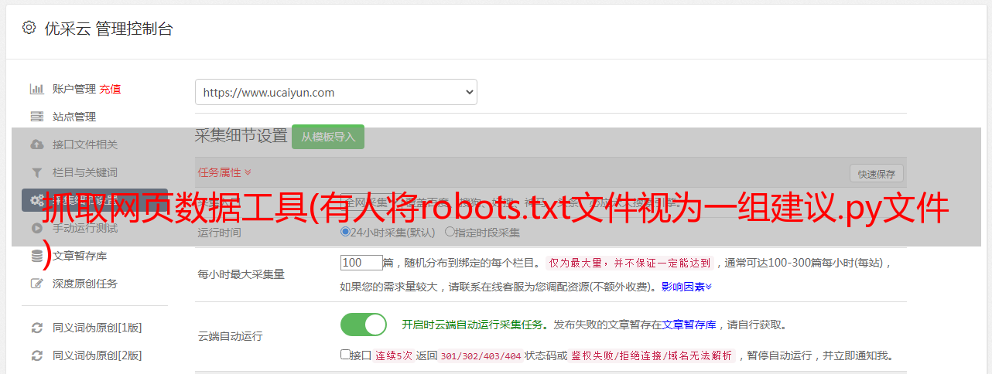
Task: Click the green 从模板导入 button
Action: click(x=328, y=137)
